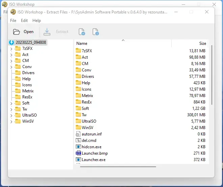Screen dimensions: 223x187
Task: Select Metrix folder in left tree
Action: [28, 91]
